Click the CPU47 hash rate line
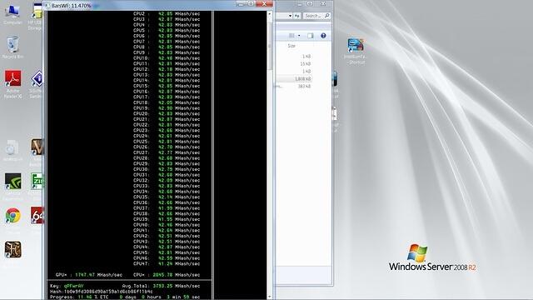Image resolution: width=533 pixels, height=300 pixels. point(167,263)
